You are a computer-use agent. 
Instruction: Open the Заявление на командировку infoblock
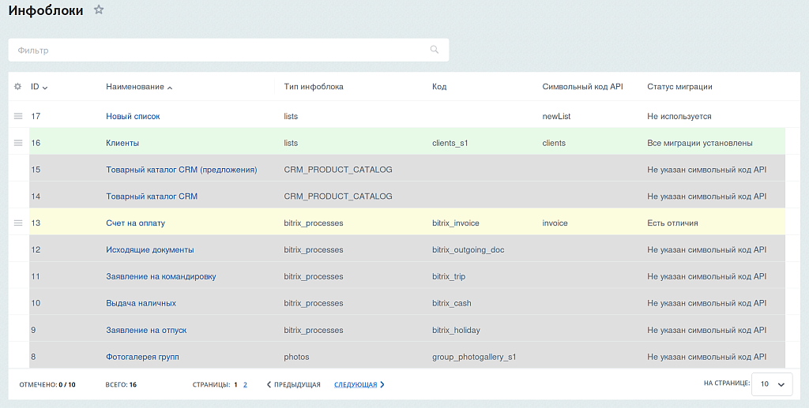coord(161,277)
